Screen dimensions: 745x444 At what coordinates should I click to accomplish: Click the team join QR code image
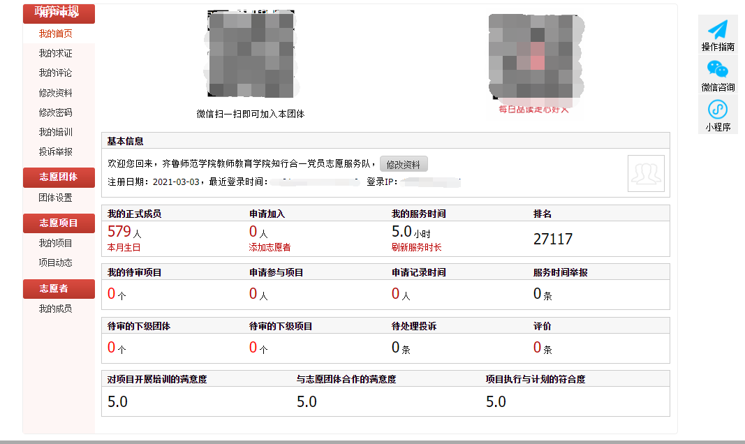[x=251, y=54]
